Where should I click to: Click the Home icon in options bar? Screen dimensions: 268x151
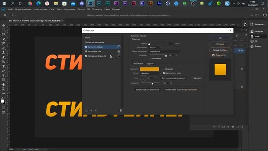point(5,15)
